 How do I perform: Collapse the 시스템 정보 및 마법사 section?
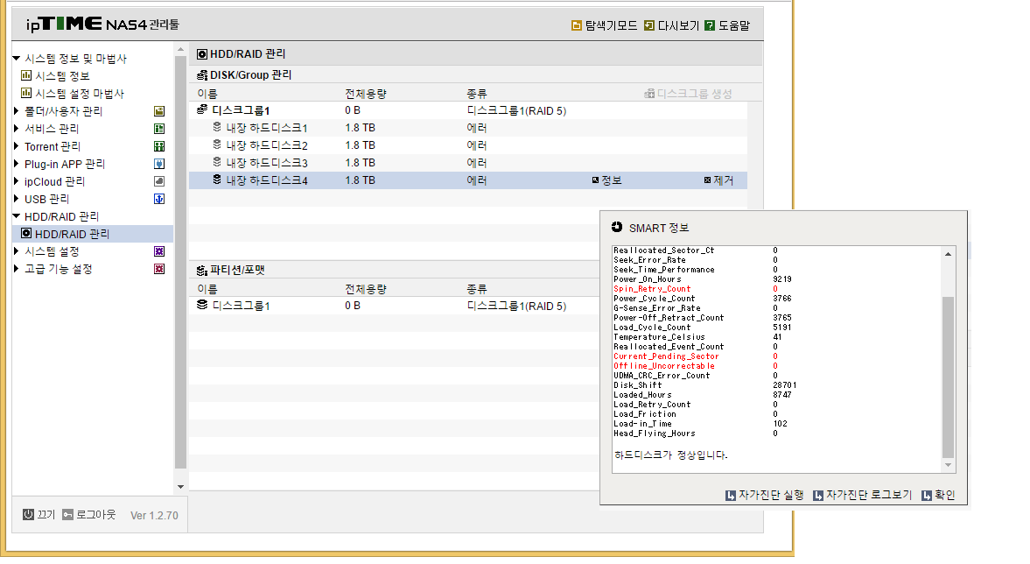[17, 59]
